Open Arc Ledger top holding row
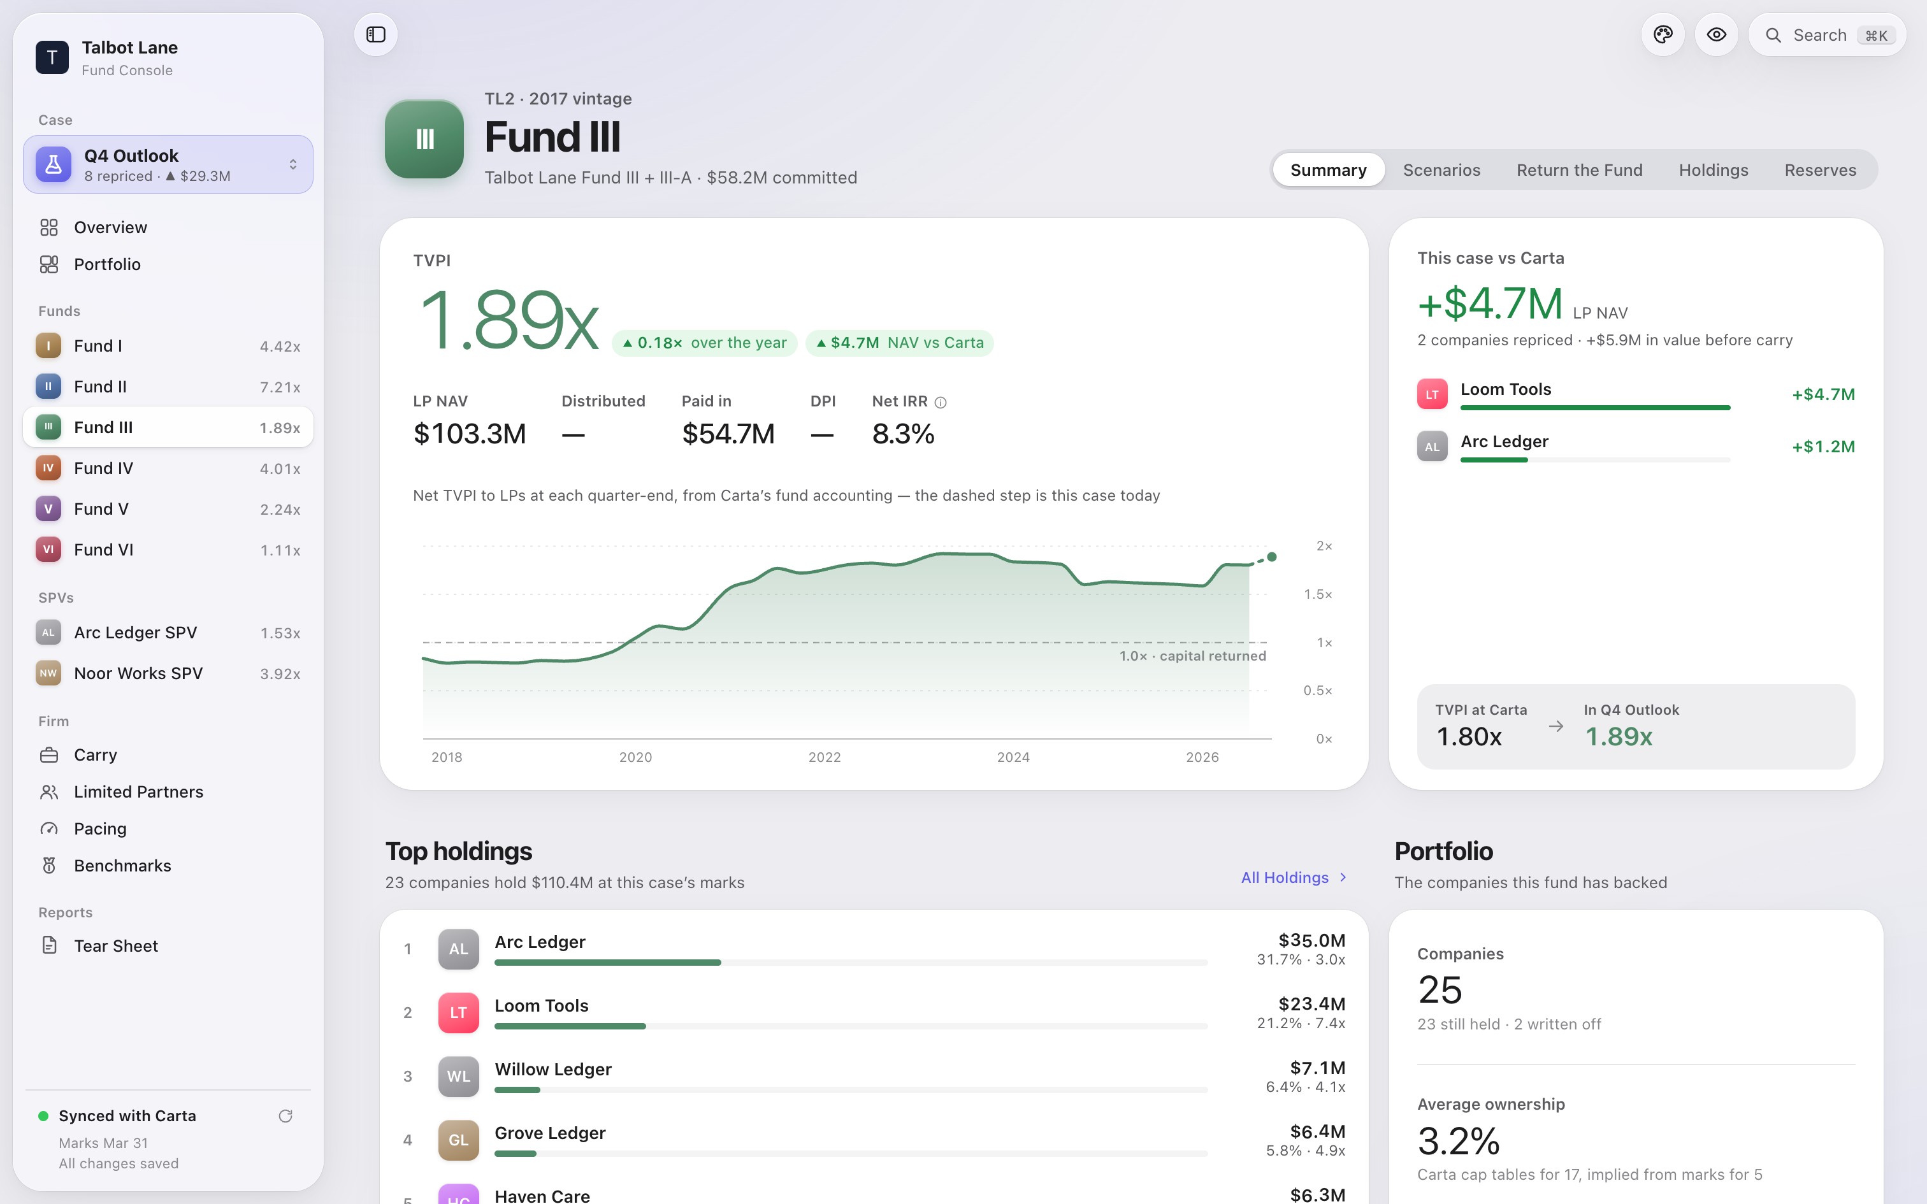The image size is (1927, 1204). pyautogui.click(x=874, y=949)
